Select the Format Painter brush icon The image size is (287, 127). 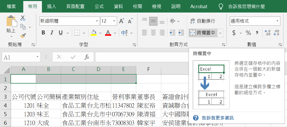23,36
